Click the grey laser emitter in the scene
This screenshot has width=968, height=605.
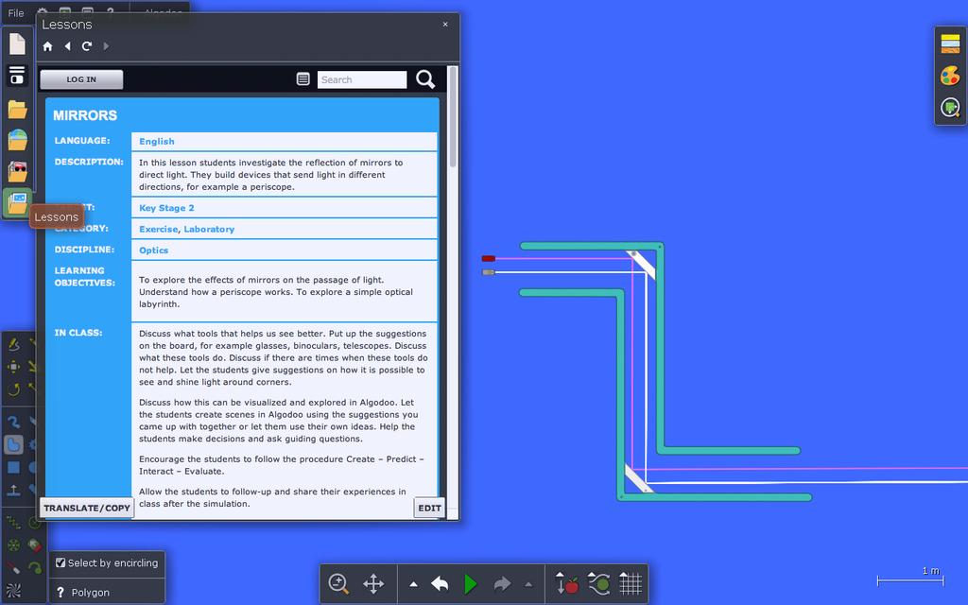pyautogui.click(x=489, y=272)
